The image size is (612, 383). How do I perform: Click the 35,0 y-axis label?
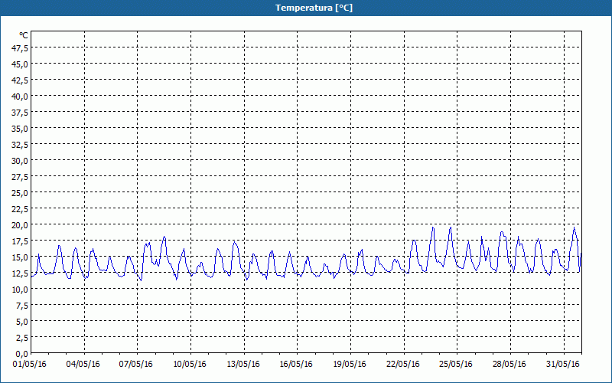point(21,129)
